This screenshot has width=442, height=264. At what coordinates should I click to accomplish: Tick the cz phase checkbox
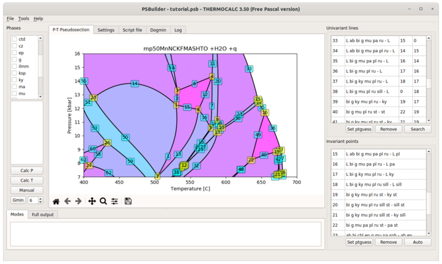point(15,46)
